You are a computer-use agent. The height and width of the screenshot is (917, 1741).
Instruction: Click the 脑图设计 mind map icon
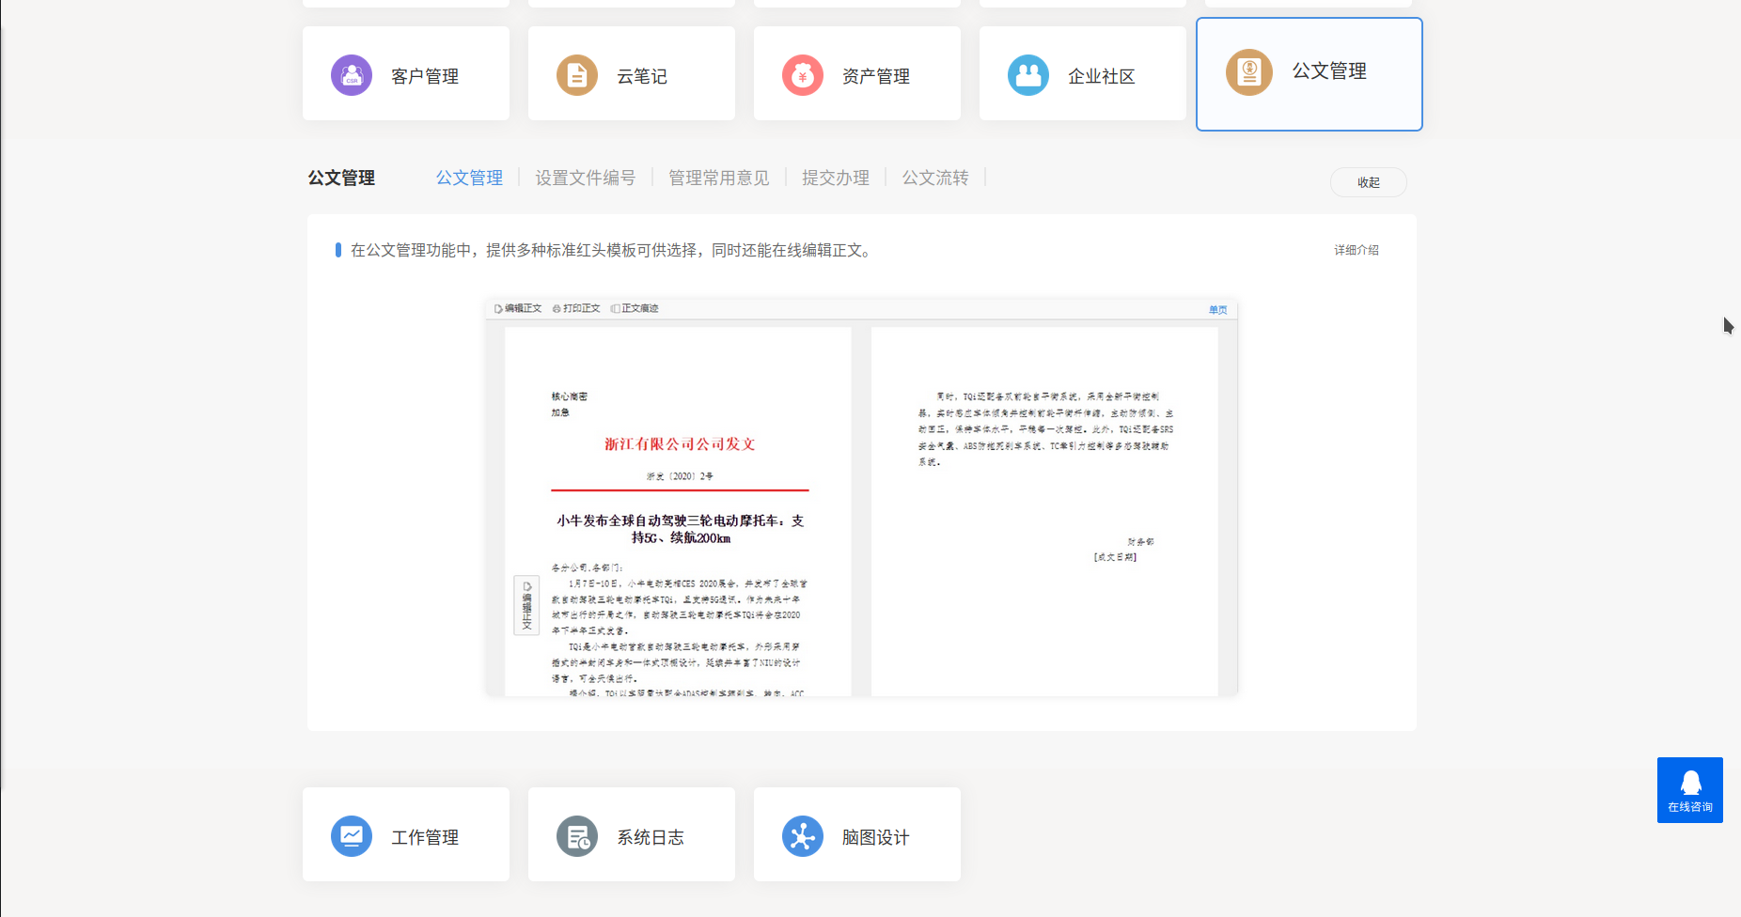click(x=803, y=836)
